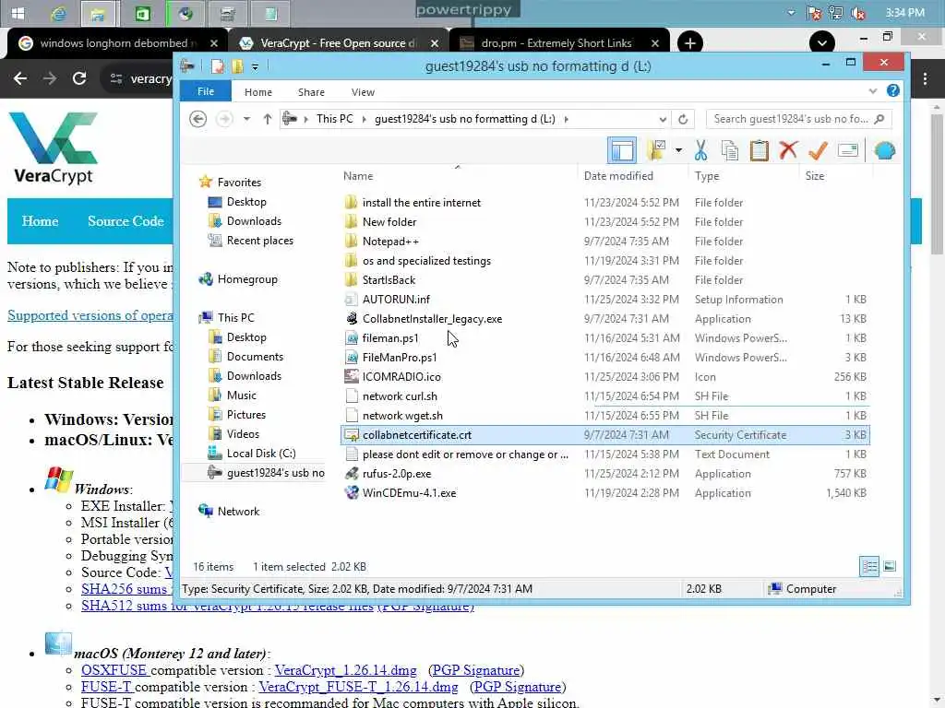The height and width of the screenshot is (708, 945).
Task: Open Local Disk (C:) in navigation pane
Action: 261,454
